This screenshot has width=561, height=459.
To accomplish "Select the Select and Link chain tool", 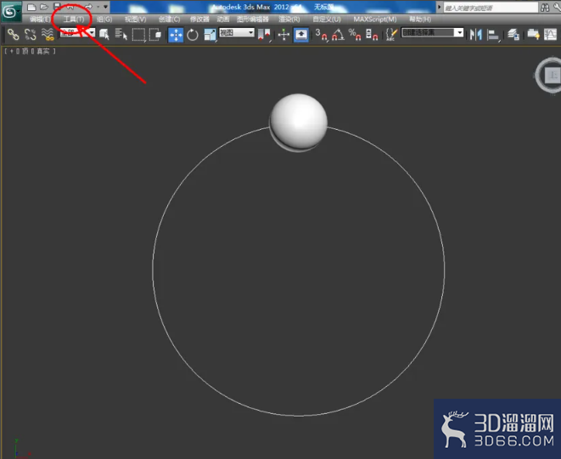I will coord(14,35).
